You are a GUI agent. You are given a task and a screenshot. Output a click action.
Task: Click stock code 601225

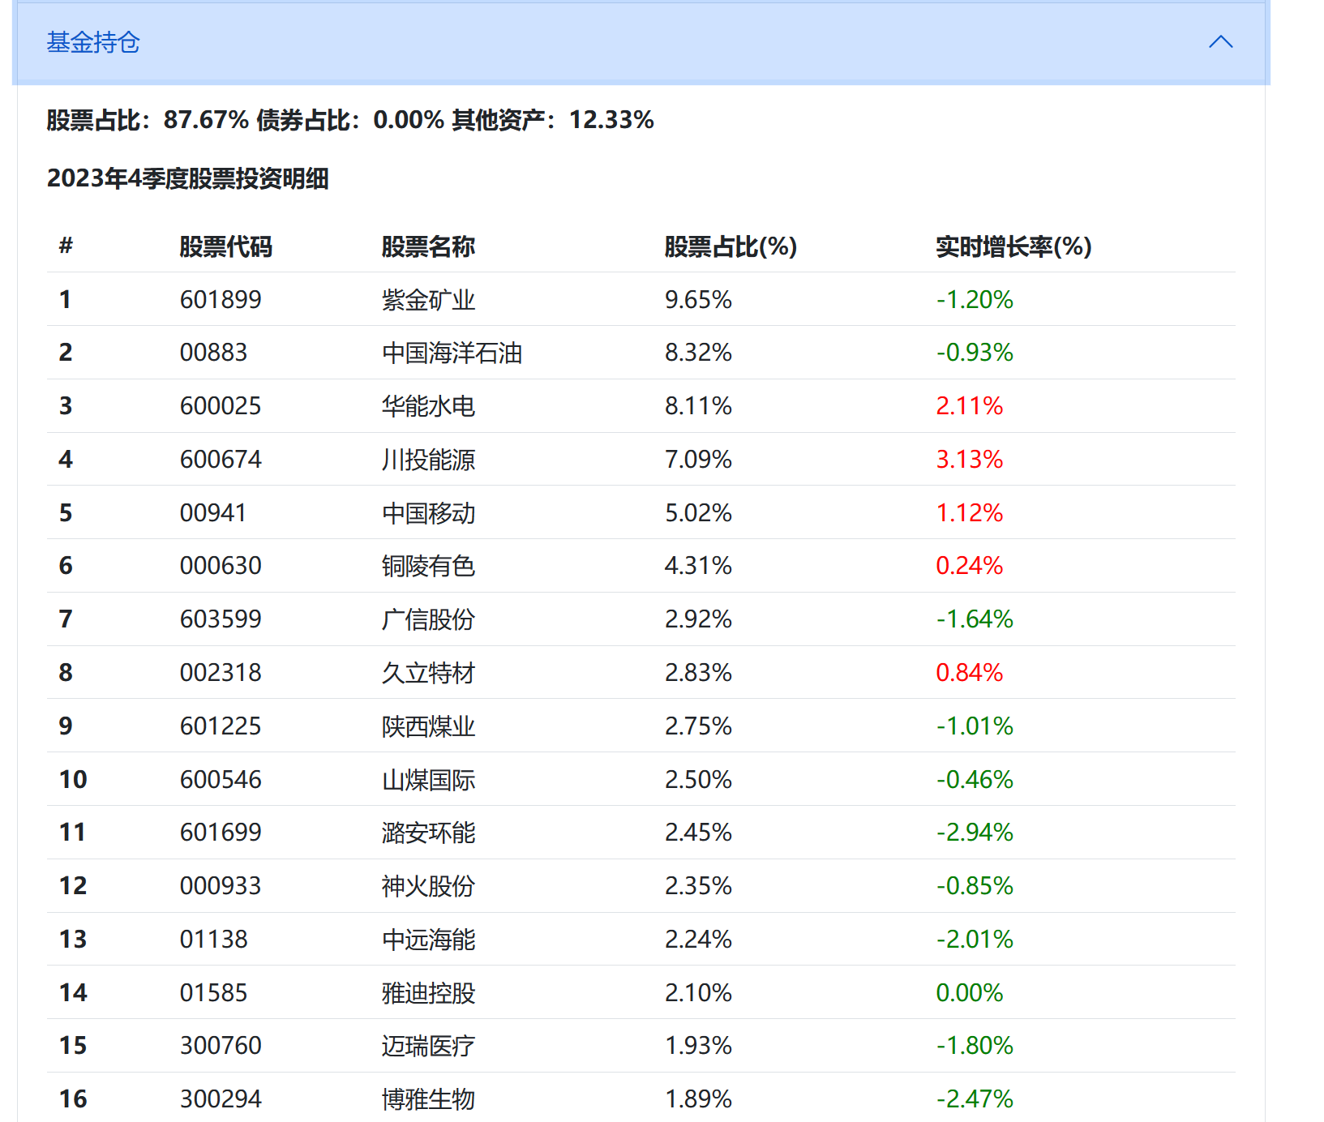[221, 726]
